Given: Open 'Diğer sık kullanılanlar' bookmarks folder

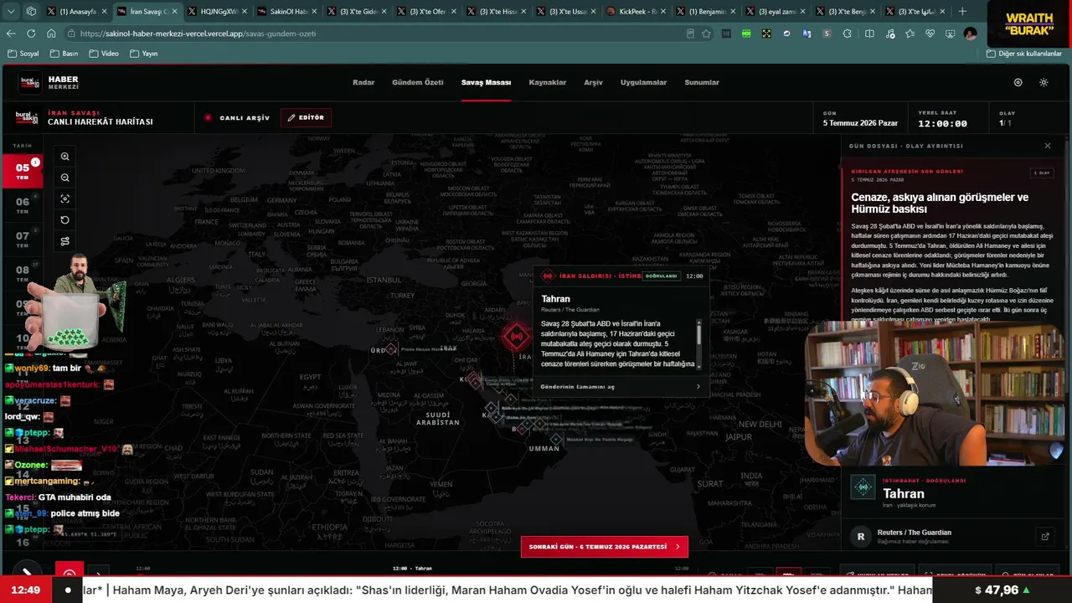Looking at the screenshot, I should 1024,54.
